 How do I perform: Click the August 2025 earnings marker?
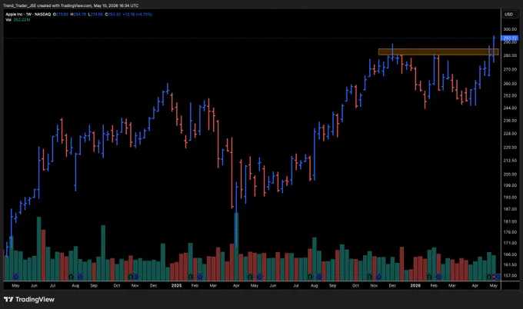coord(310,277)
